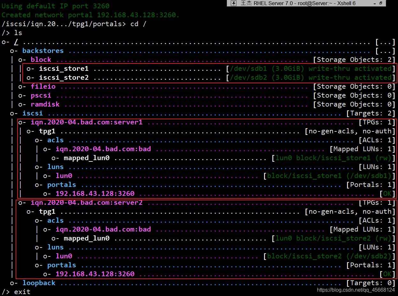Click the title 'RHEL Server 7.0 - root@Server:~'
398x296 pixels.
pyautogui.click(x=293, y=3)
